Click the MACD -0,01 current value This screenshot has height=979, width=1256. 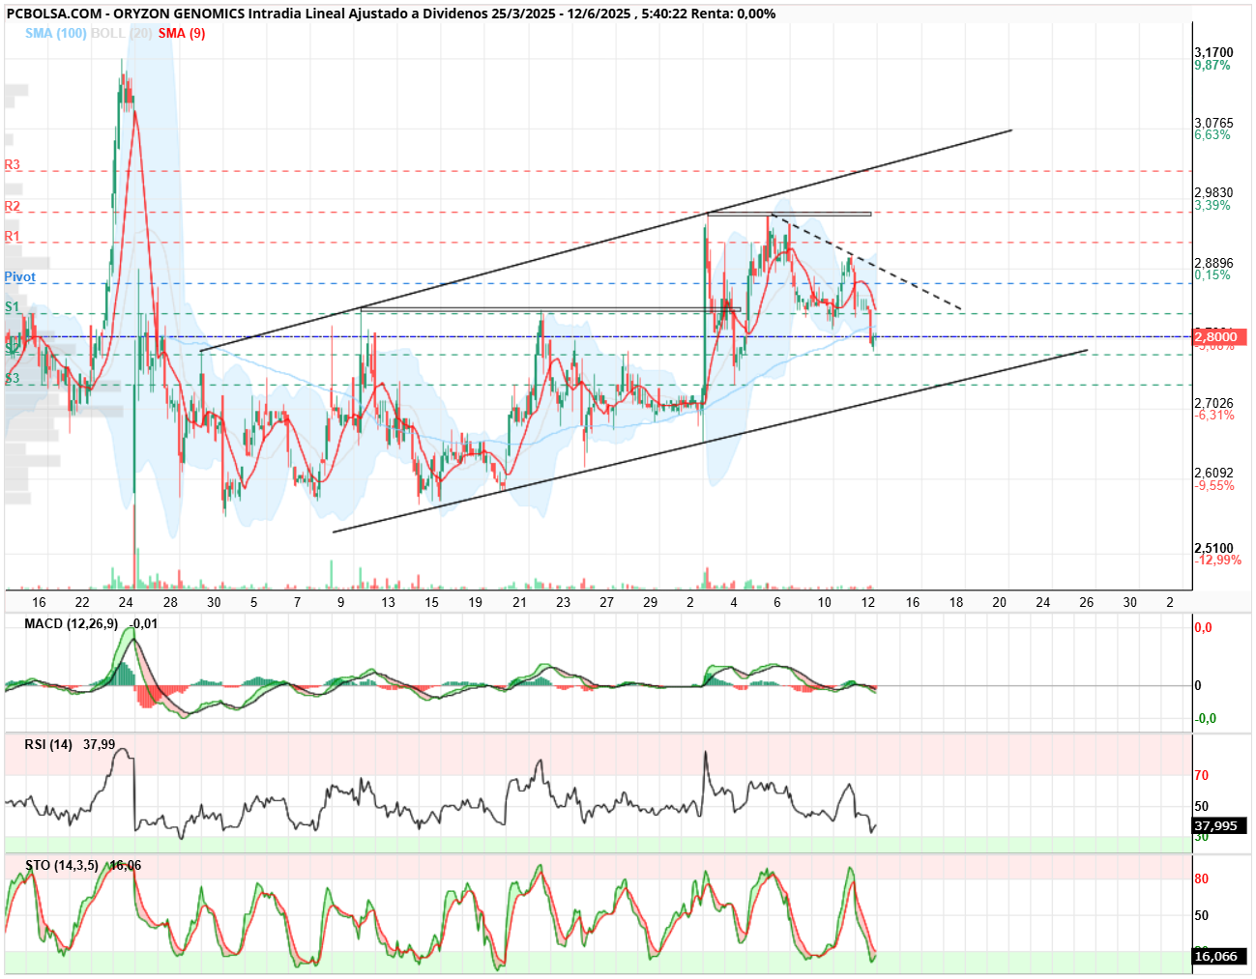144,624
